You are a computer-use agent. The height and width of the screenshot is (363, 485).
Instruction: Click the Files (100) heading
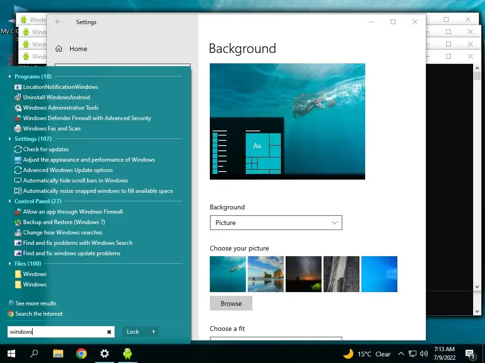28,264
